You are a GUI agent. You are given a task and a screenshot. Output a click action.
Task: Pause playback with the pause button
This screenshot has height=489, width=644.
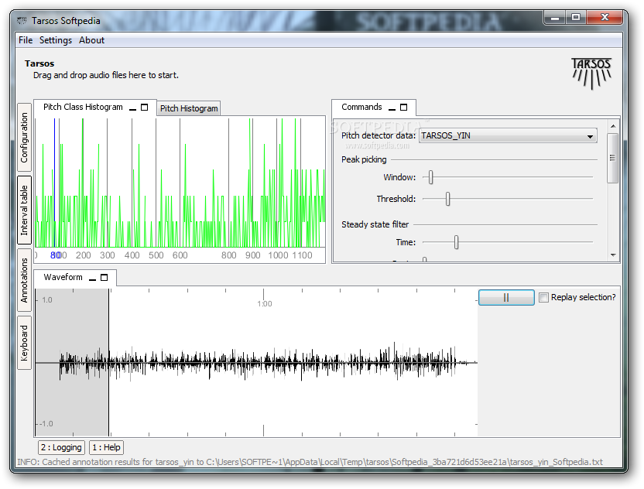point(506,297)
